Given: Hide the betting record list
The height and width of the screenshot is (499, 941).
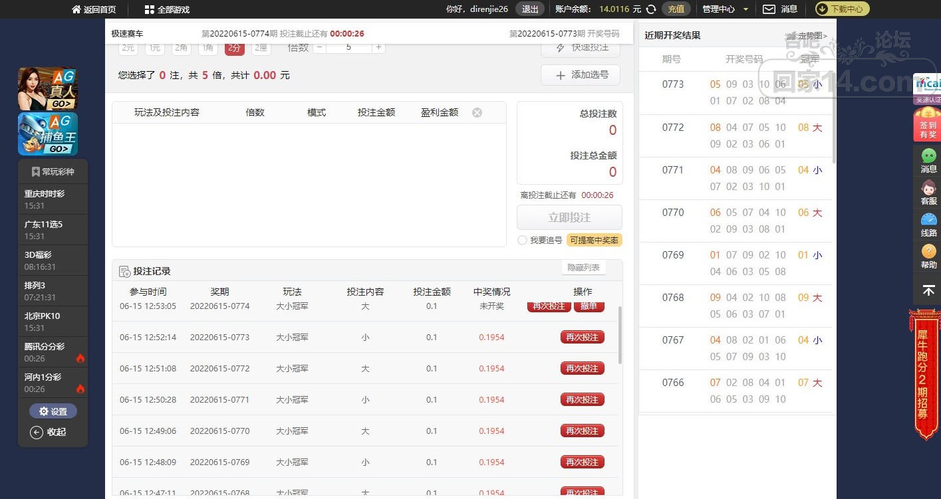Looking at the screenshot, I should (x=584, y=268).
